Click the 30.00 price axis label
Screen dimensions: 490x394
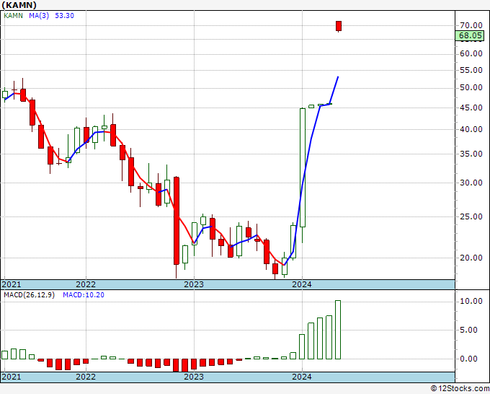471,183
